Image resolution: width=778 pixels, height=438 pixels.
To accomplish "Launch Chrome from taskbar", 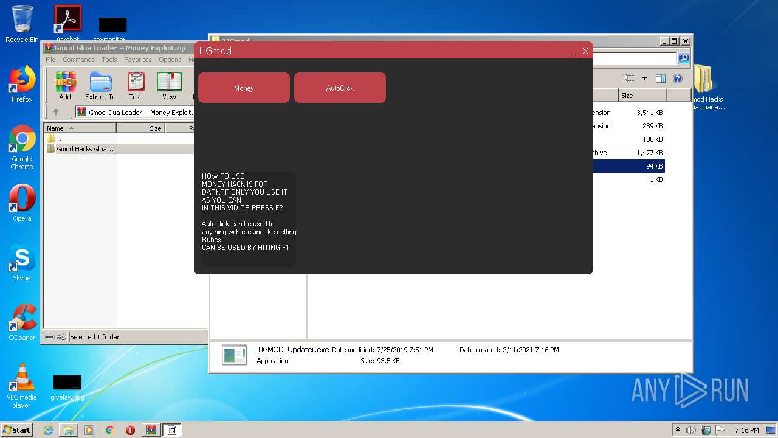I will [x=110, y=430].
